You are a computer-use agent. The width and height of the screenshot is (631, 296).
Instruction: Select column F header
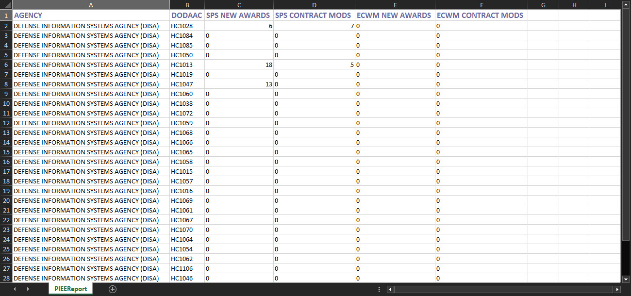pos(481,5)
